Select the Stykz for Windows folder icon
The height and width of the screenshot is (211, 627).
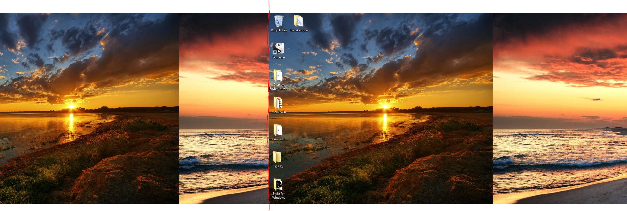pyautogui.click(x=278, y=185)
